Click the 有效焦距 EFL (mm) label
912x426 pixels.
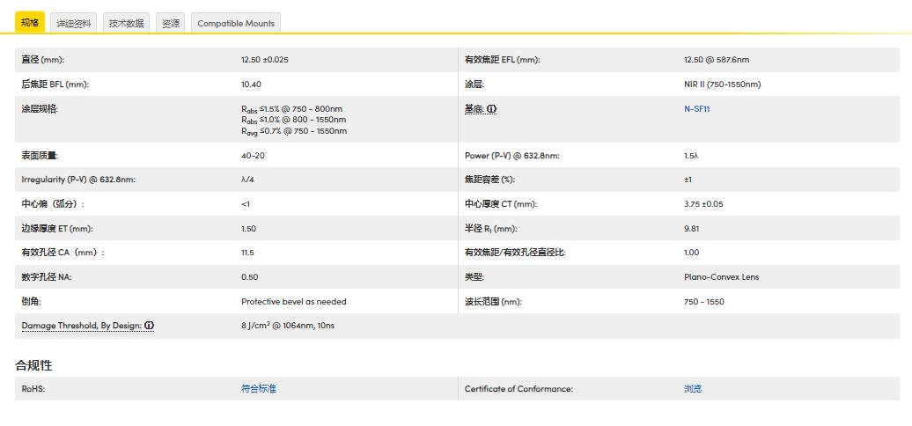502,60
